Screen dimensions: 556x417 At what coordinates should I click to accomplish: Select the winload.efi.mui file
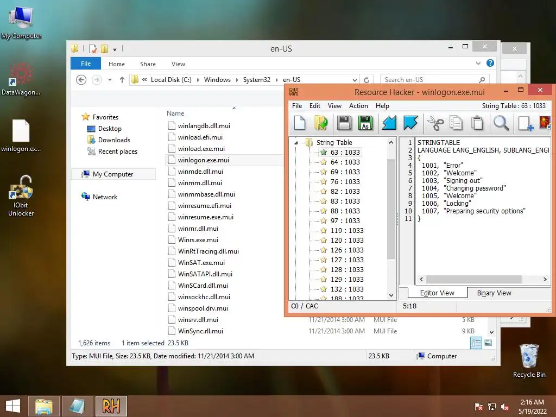(200, 137)
